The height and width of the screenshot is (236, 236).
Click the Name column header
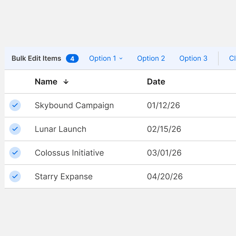click(46, 82)
